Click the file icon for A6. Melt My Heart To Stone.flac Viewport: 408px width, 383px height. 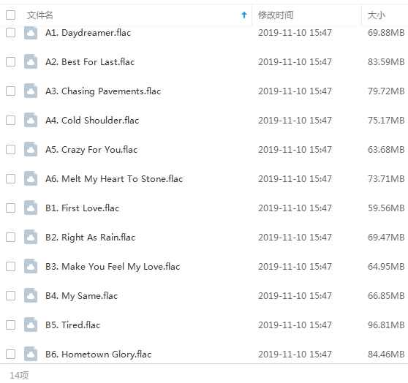pos(31,179)
